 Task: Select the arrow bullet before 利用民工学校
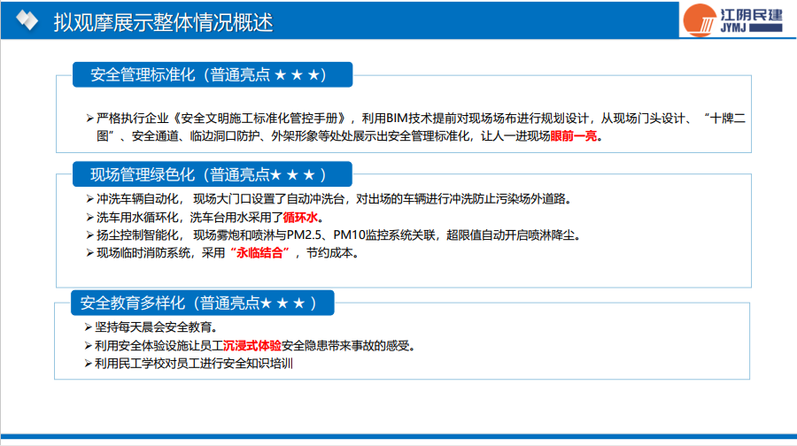click(x=88, y=363)
